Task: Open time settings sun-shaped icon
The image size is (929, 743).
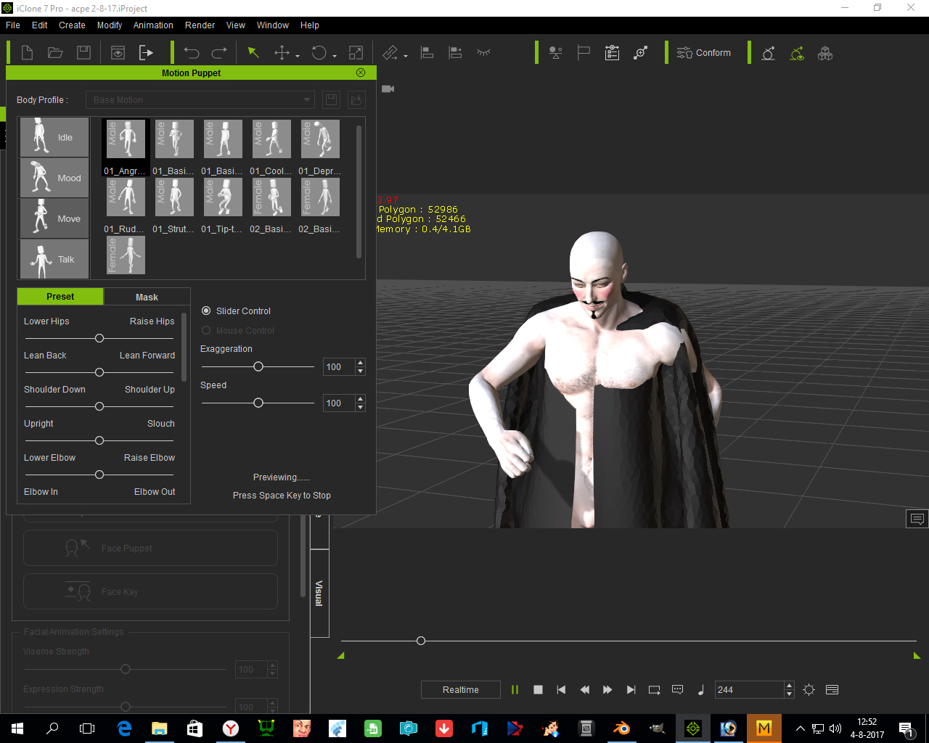Action: click(x=809, y=689)
